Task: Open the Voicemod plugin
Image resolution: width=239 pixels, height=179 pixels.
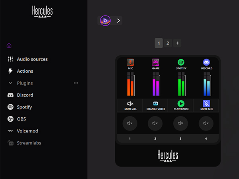Action: 27,131
